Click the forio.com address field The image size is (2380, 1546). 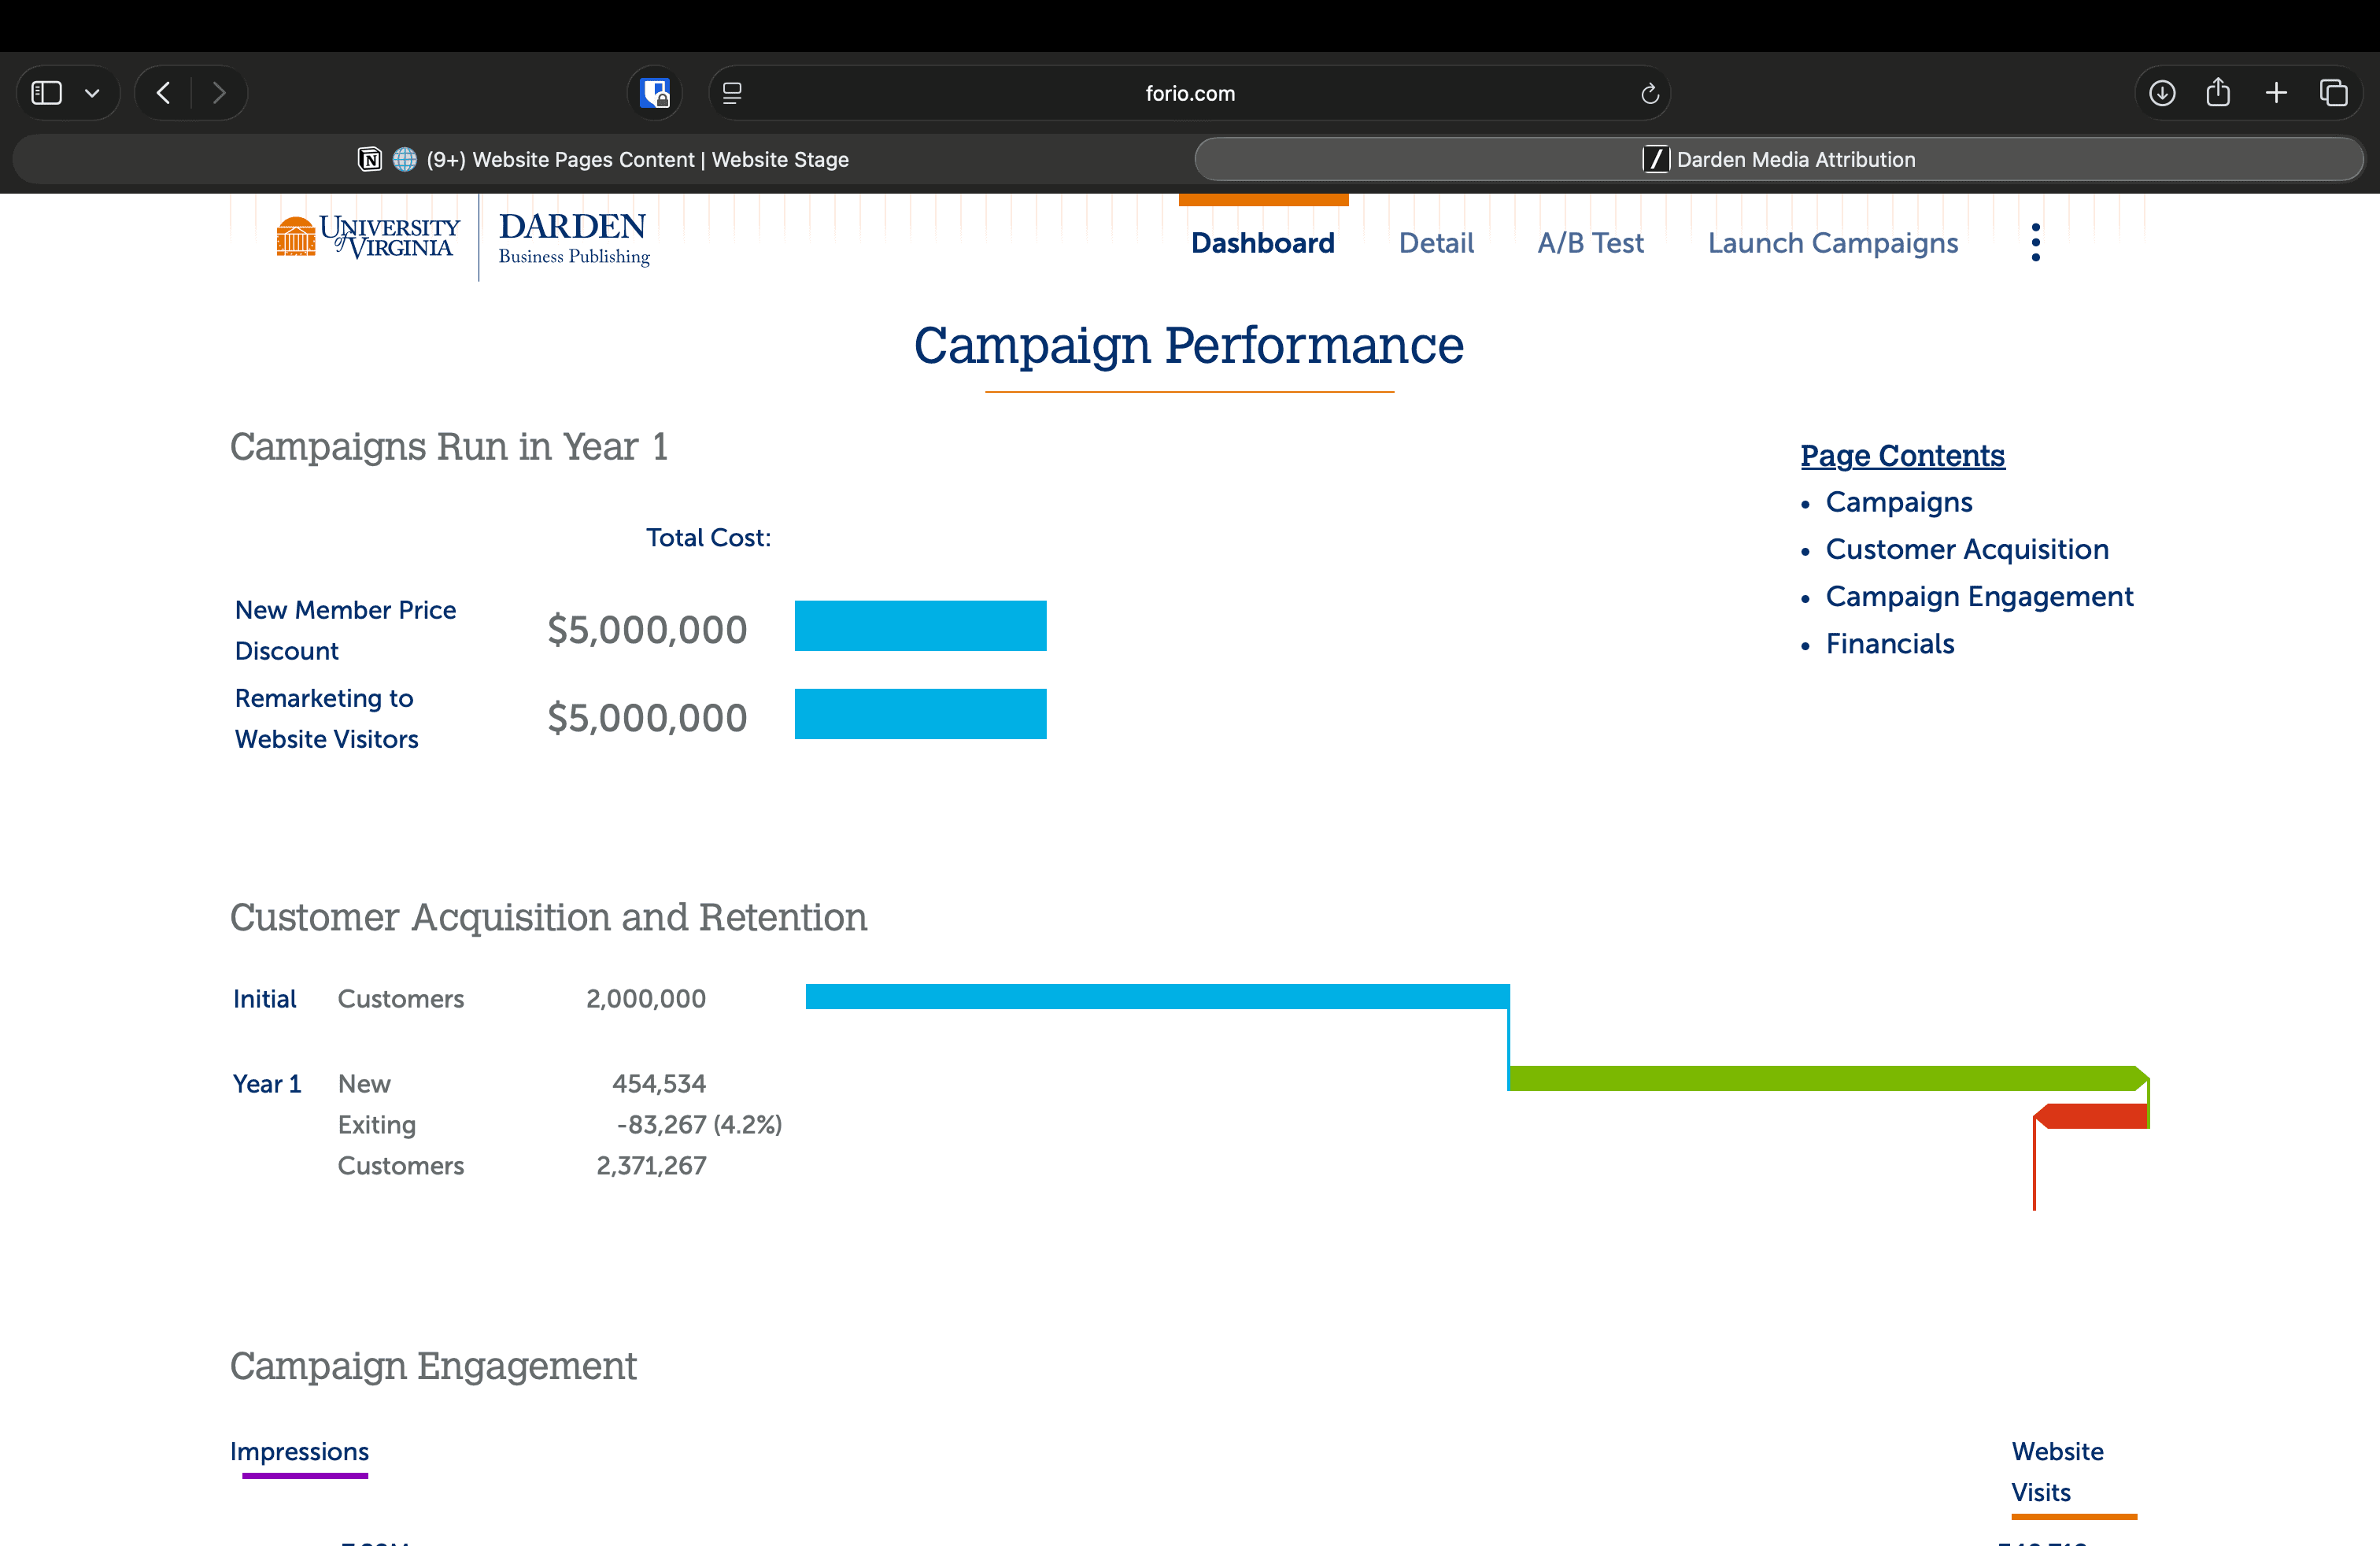[x=1189, y=93]
